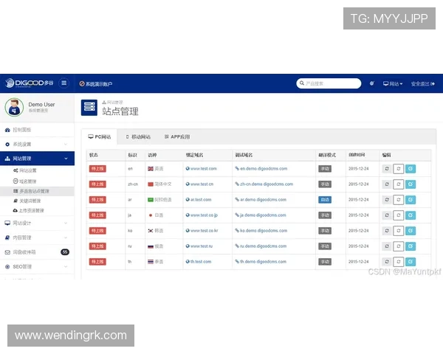Click the Demo User avatar picture

click(x=13, y=108)
